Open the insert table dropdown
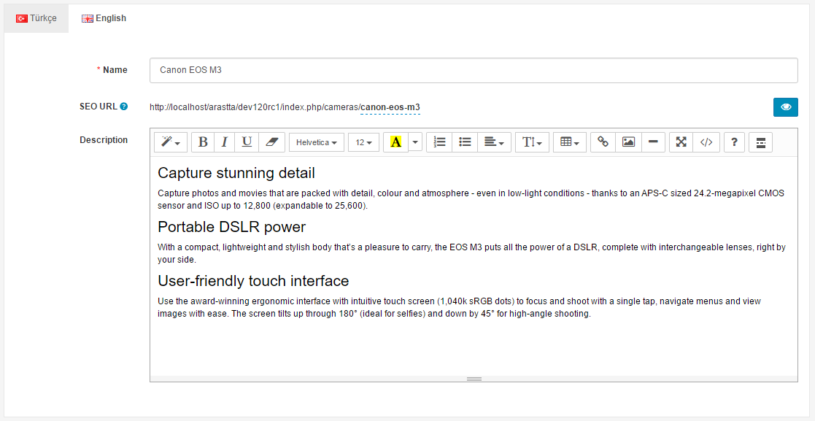The height and width of the screenshot is (421, 815). (x=570, y=142)
